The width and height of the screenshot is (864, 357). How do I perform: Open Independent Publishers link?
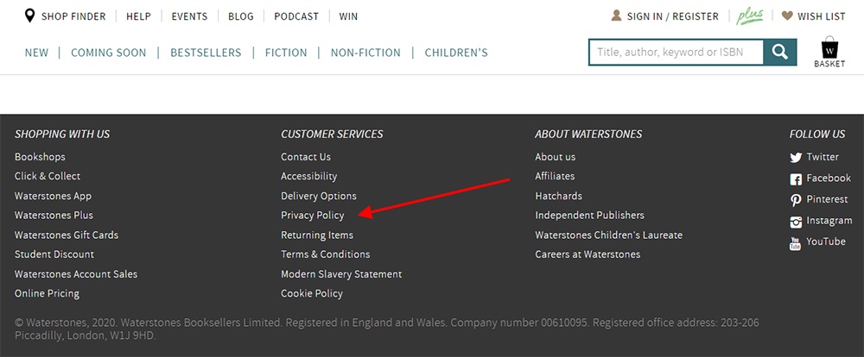589,215
